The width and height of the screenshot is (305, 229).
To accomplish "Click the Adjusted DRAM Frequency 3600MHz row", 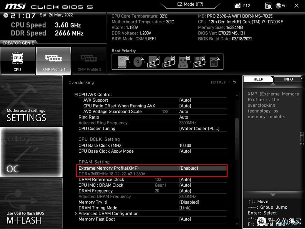I will point(152,196).
